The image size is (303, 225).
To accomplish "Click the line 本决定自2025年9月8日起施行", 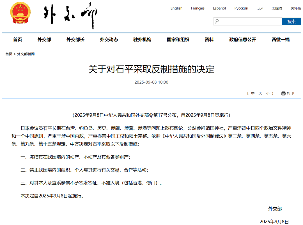I will (x=52, y=196).
